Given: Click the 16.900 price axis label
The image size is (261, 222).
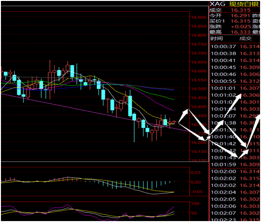Looking at the screenshot, I should point(199,17).
